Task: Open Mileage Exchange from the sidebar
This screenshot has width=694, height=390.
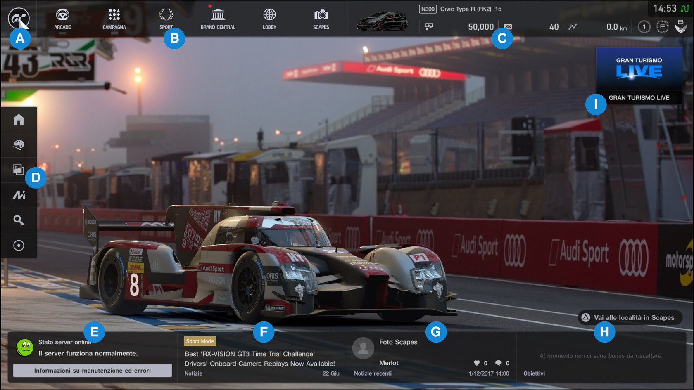Action: [x=19, y=195]
